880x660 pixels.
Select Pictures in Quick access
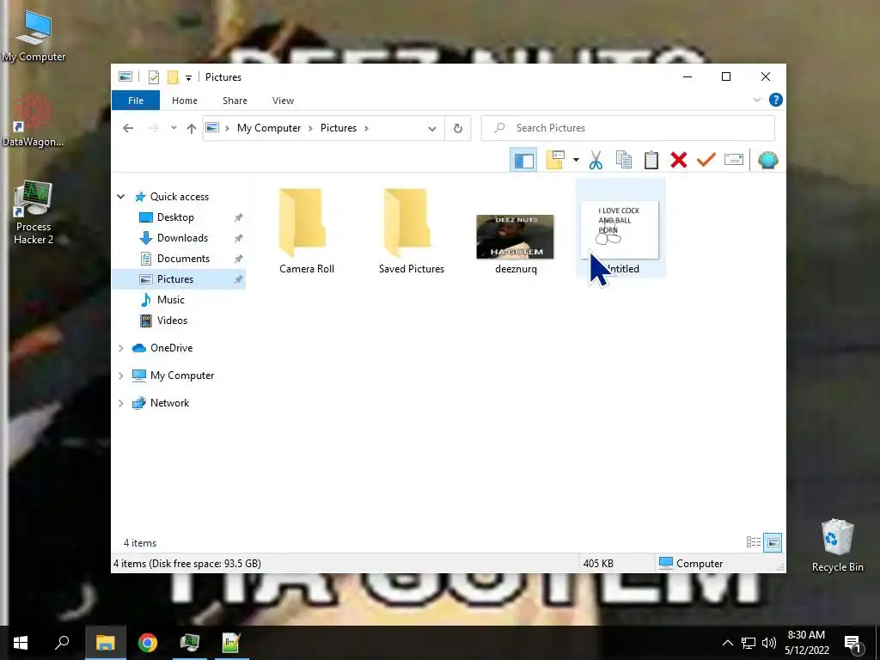pos(179,279)
